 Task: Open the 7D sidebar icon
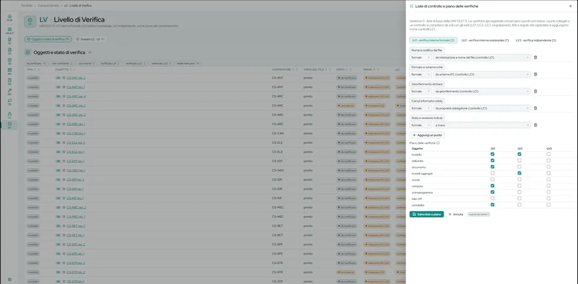[10, 102]
